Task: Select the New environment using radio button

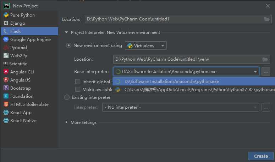Action: [x=68, y=46]
